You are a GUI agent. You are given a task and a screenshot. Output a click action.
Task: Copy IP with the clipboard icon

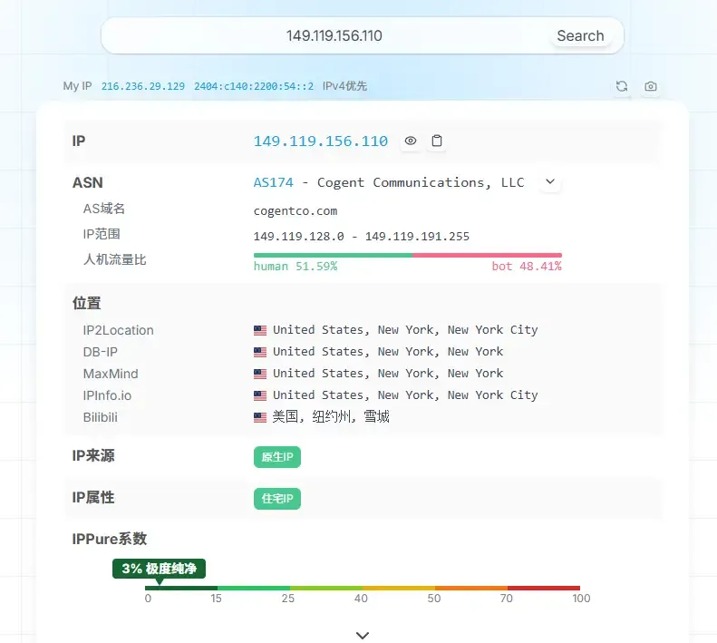(x=437, y=141)
